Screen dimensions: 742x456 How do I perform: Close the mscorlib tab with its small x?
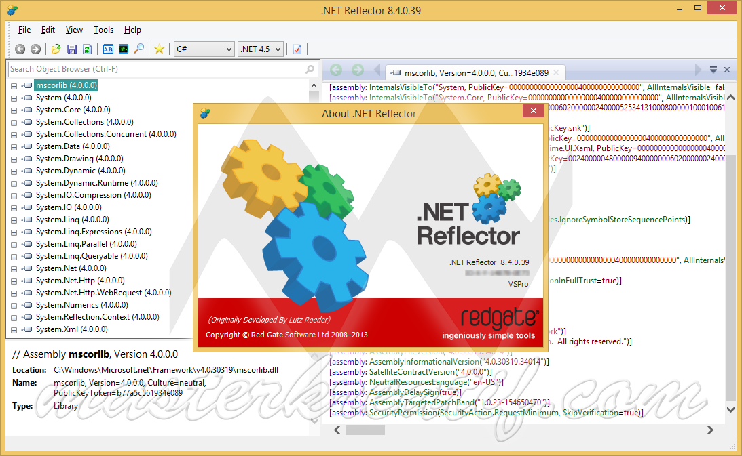pyautogui.click(x=556, y=72)
